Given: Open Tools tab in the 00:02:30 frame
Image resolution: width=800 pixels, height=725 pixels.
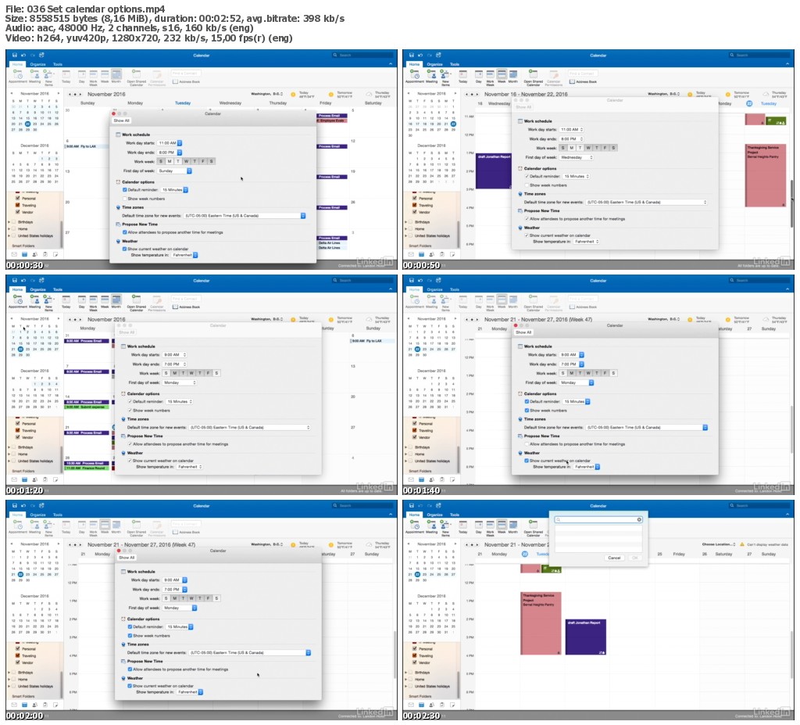Looking at the screenshot, I should point(455,515).
